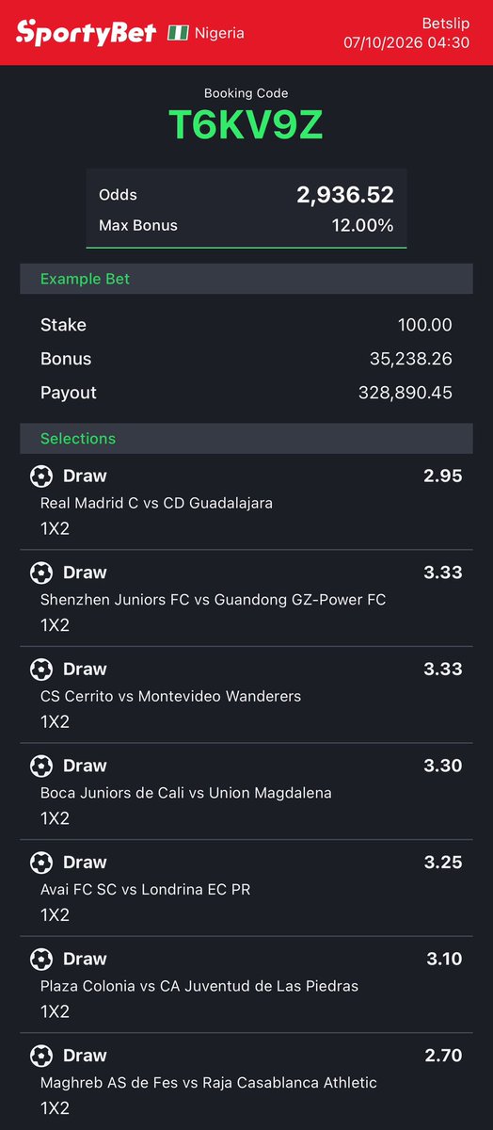493x1130 pixels.
Task: Click soccer ball icon for Plaza Colonia match
Action: tap(41, 960)
